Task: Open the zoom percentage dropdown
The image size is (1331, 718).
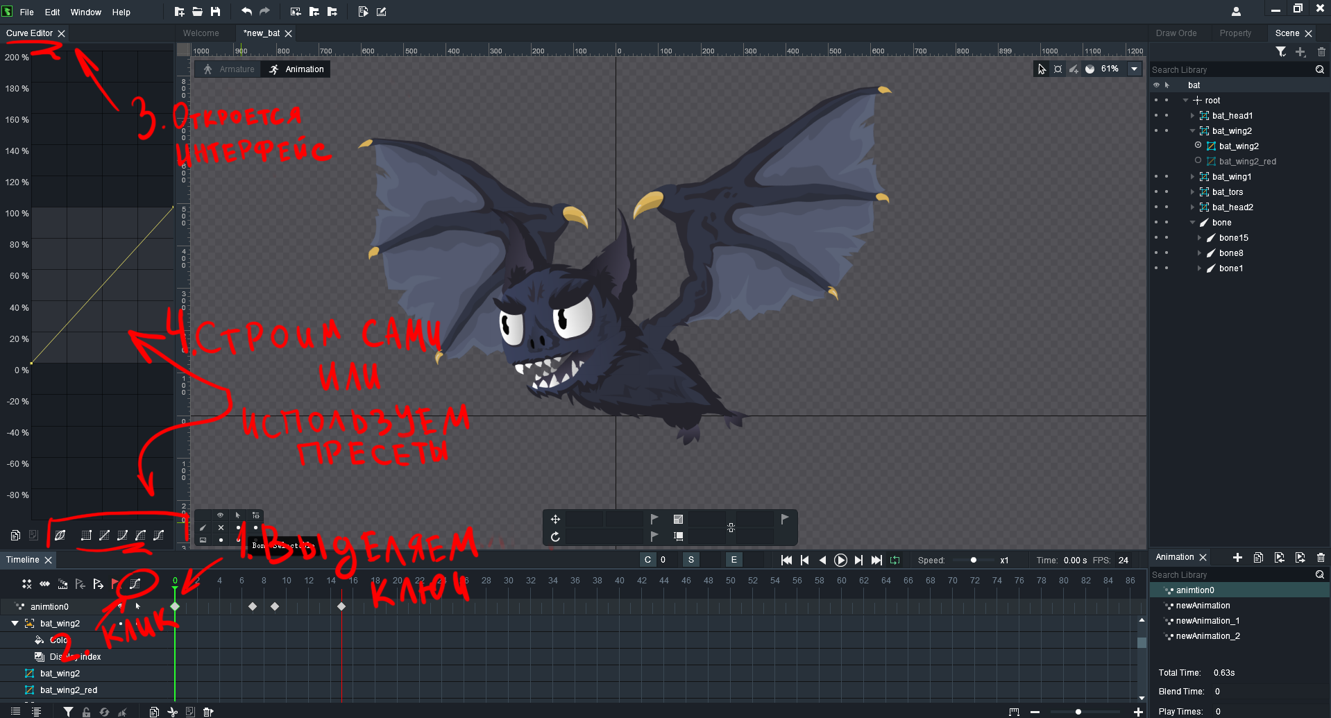Action: [x=1134, y=69]
